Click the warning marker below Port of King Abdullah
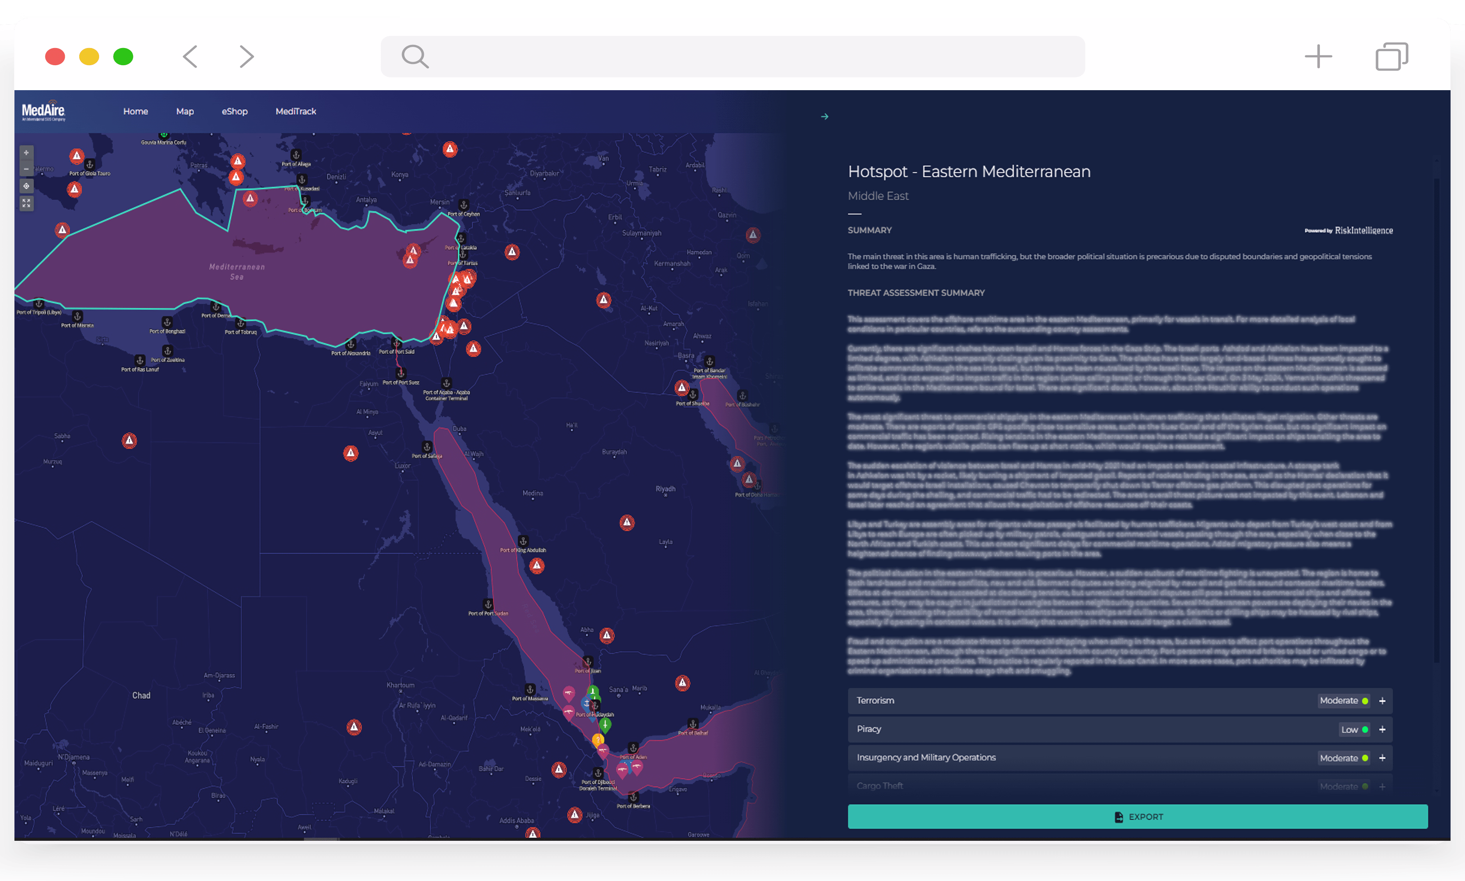1465x881 pixels. pyautogui.click(x=537, y=566)
